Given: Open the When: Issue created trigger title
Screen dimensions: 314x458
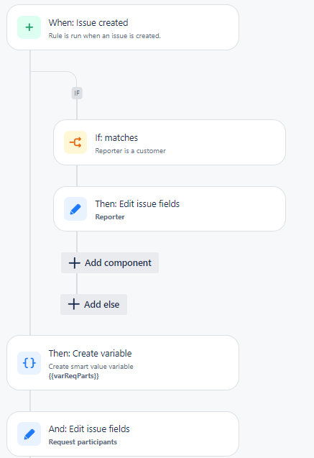Looking at the screenshot, I should pyautogui.click(x=88, y=23).
